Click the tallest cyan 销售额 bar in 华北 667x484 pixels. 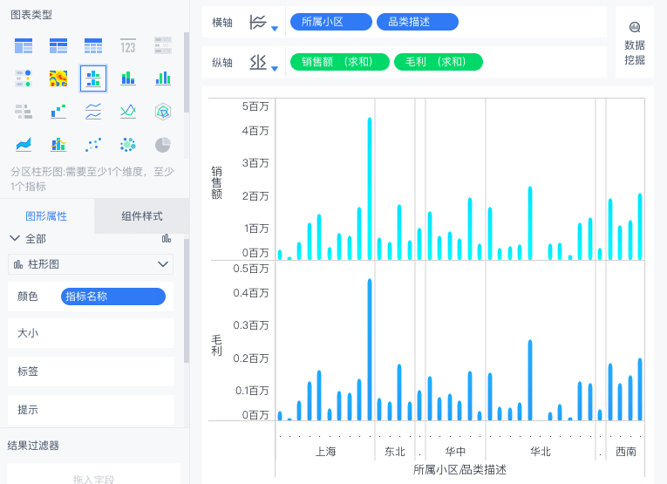click(530, 223)
